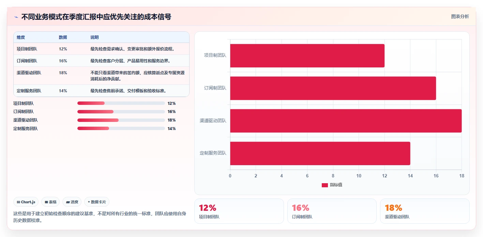Viewport: 483px width, 237px height.
Task: Select 渠道驱动团队 cell in the table
Action: pos(29,73)
